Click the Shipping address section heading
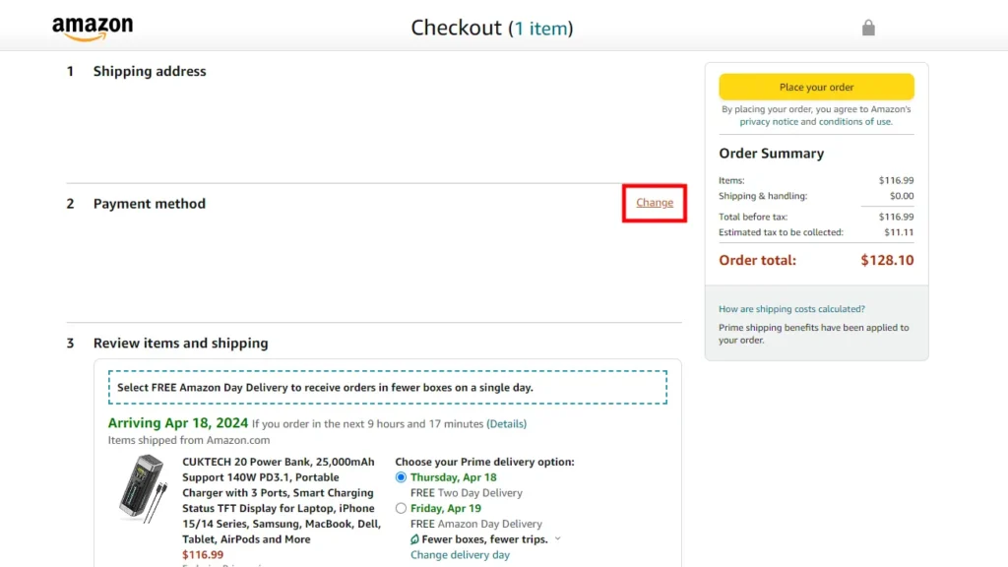 point(150,71)
